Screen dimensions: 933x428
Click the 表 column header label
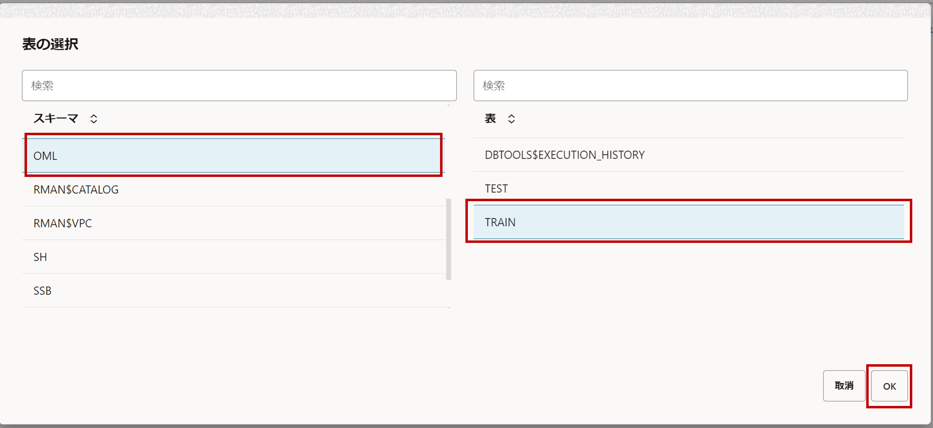490,118
